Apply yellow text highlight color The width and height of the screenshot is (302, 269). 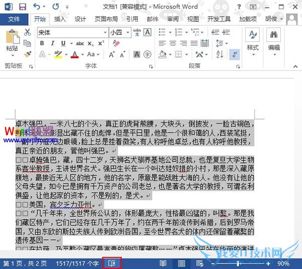pos(58,55)
